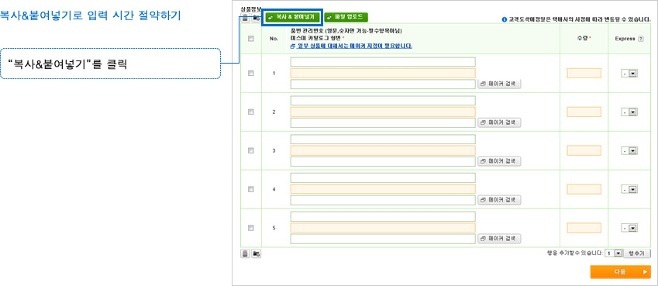This screenshot has height=286, width=658.
Task: Focus row 2 top management number field
Action: (383, 101)
